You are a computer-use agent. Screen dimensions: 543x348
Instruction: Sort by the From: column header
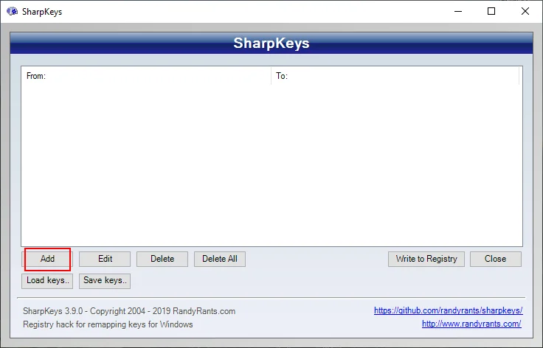click(x=146, y=76)
